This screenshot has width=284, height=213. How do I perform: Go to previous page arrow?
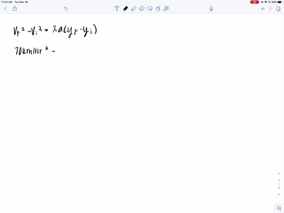pos(279,174)
